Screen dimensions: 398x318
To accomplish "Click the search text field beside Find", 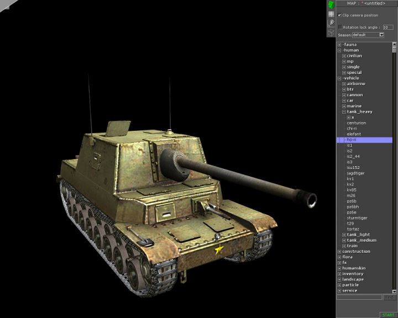I will click(x=359, y=298).
